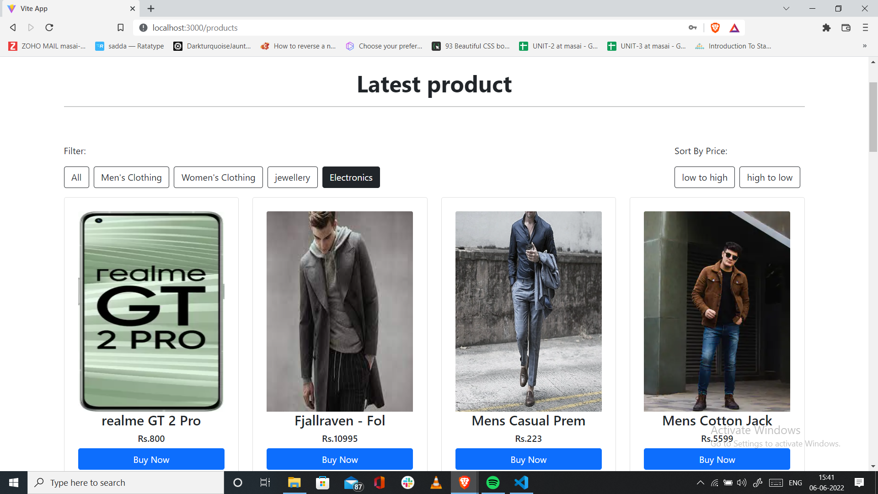Open the Brave Shields icon in address bar
This screenshot has width=878, height=494.
tap(715, 27)
